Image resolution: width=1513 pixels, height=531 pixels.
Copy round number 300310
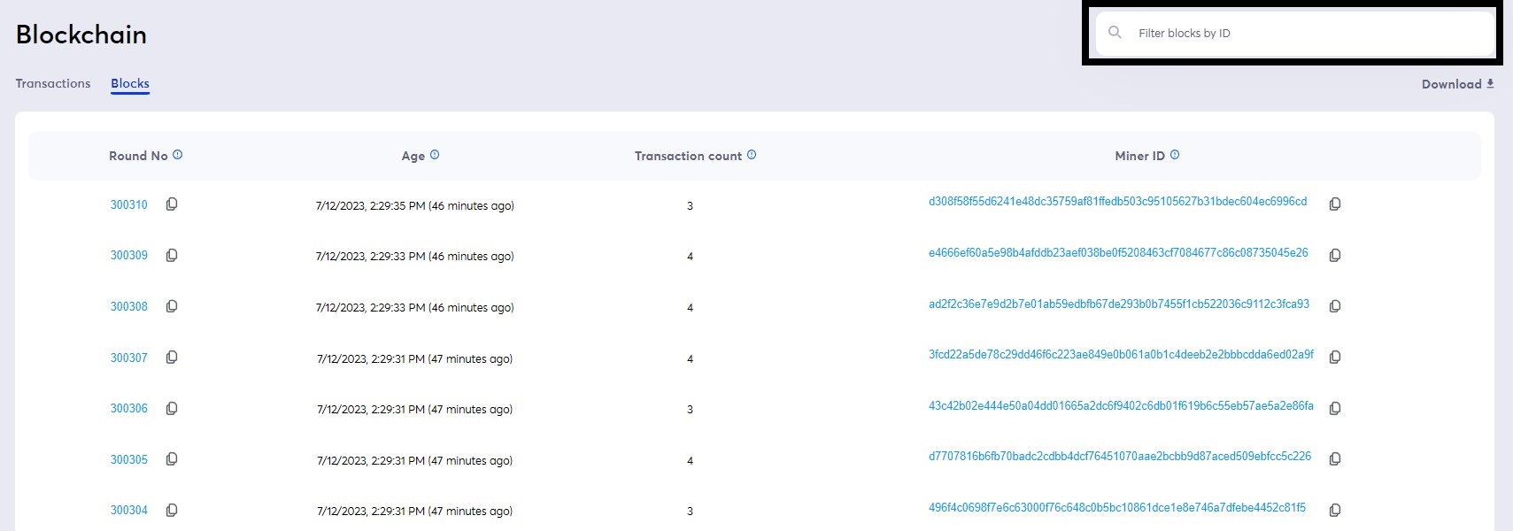[x=172, y=204]
